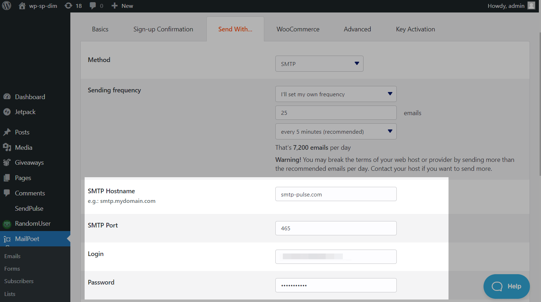The height and width of the screenshot is (302, 541).
Task: Open the Giveaways menu item
Action: click(29, 163)
